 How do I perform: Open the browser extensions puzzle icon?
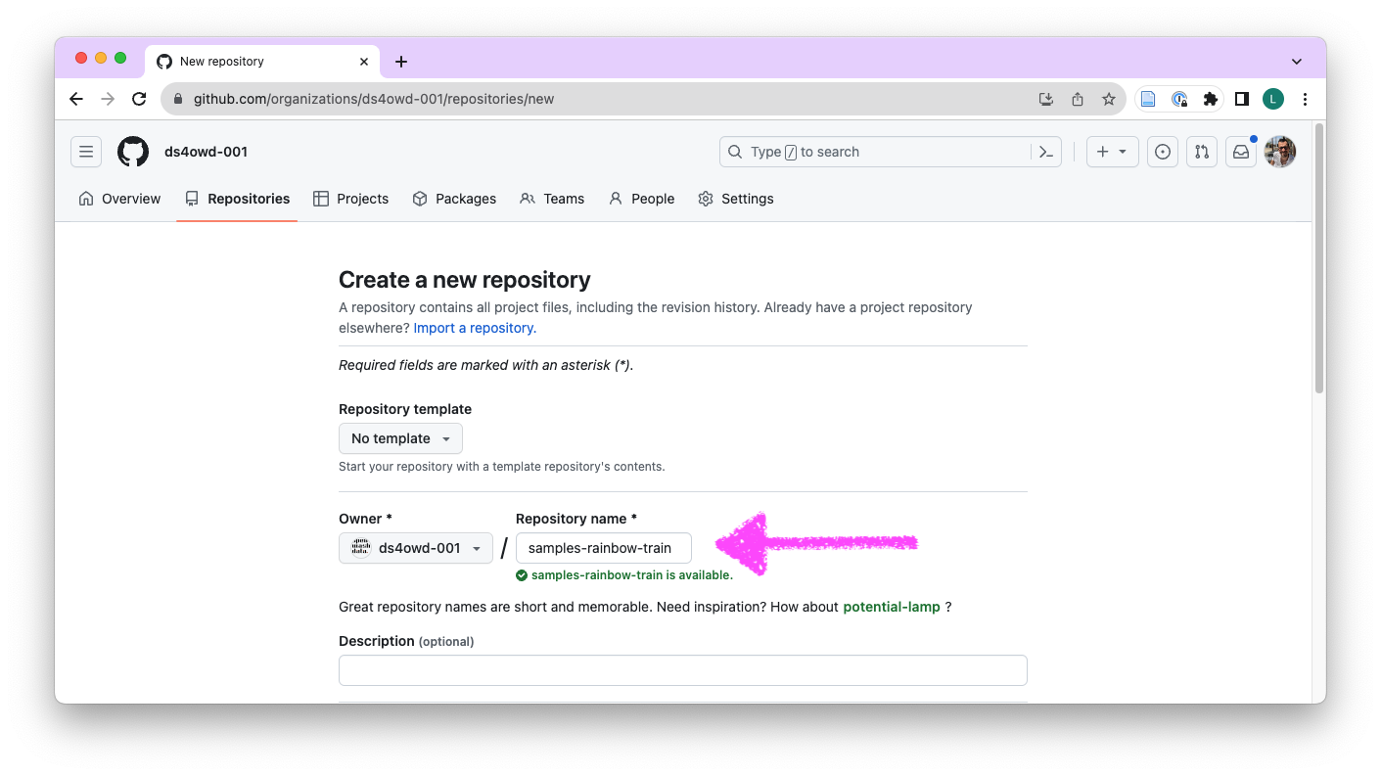(1211, 99)
